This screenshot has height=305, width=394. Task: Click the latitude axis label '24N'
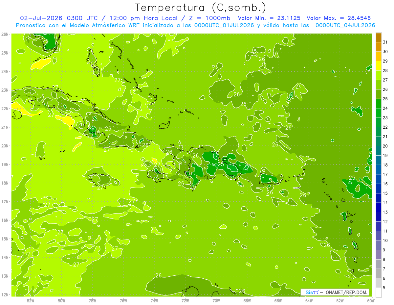(x=5, y=71)
